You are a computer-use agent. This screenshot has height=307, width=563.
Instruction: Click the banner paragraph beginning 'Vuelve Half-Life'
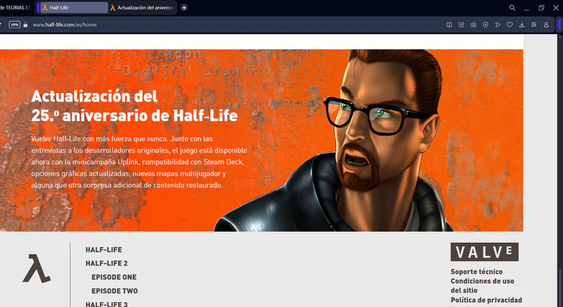tap(139, 162)
